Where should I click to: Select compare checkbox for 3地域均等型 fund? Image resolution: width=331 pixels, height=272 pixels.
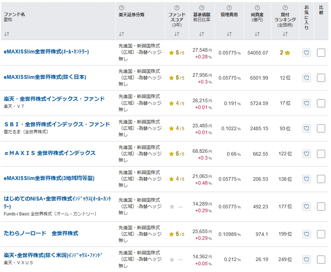(x=321, y=179)
